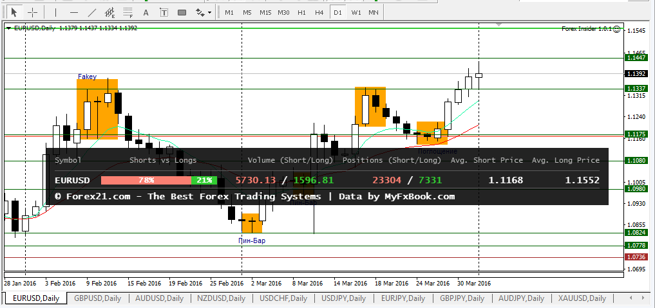Click the 1.0778 price level label
This screenshot has height=308, width=655.
636,246
